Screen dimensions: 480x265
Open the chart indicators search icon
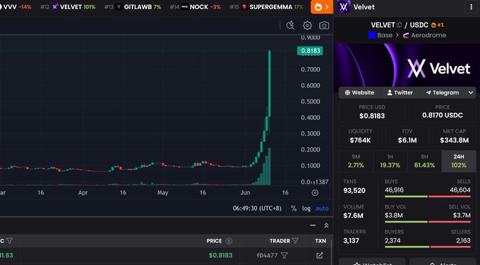(290, 25)
